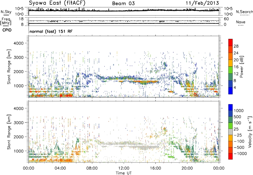Click the "4" value on Power colorbar

[235, 88]
